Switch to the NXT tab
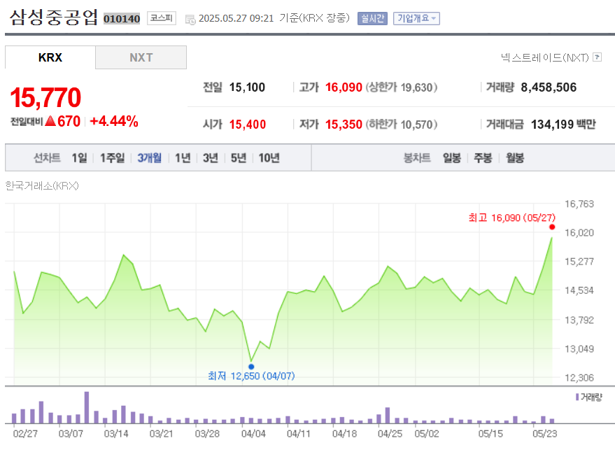Screen dimensions: 615x452 [x=141, y=57]
